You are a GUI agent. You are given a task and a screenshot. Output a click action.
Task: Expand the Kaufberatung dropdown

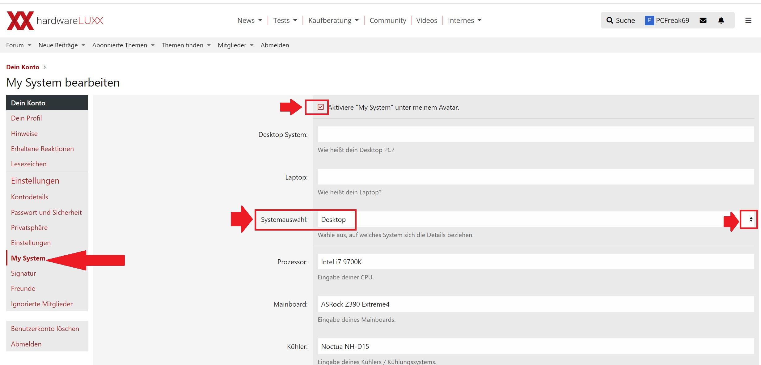click(357, 20)
